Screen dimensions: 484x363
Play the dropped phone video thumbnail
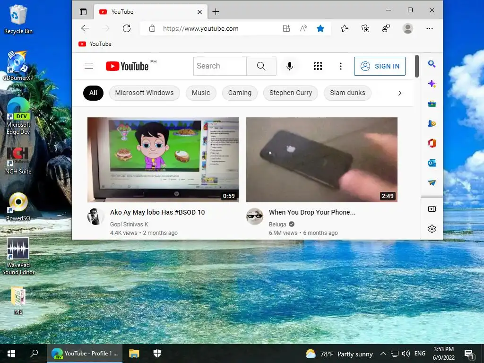pos(321,160)
